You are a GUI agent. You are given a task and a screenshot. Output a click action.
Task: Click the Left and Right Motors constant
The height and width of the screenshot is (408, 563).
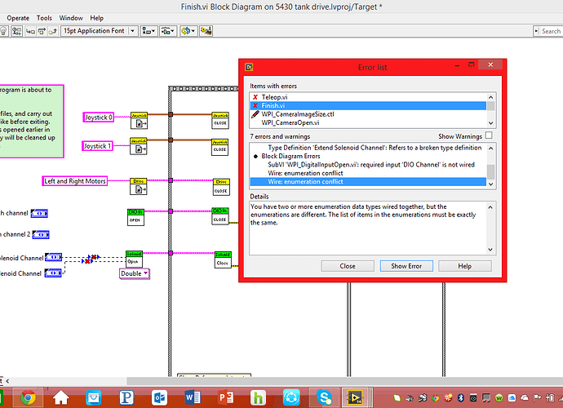(x=75, y=181)
